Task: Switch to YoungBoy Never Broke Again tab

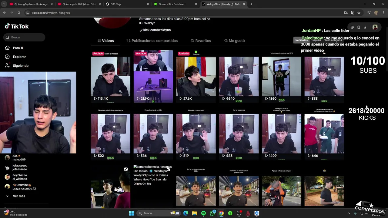Action: pyautogui.click(x=31, y=4)
